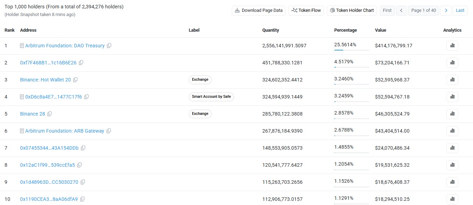This screenshot has height=205, width=473.
Task: Open analytics for the 0x1d48963D row
Action: [452, 182]
